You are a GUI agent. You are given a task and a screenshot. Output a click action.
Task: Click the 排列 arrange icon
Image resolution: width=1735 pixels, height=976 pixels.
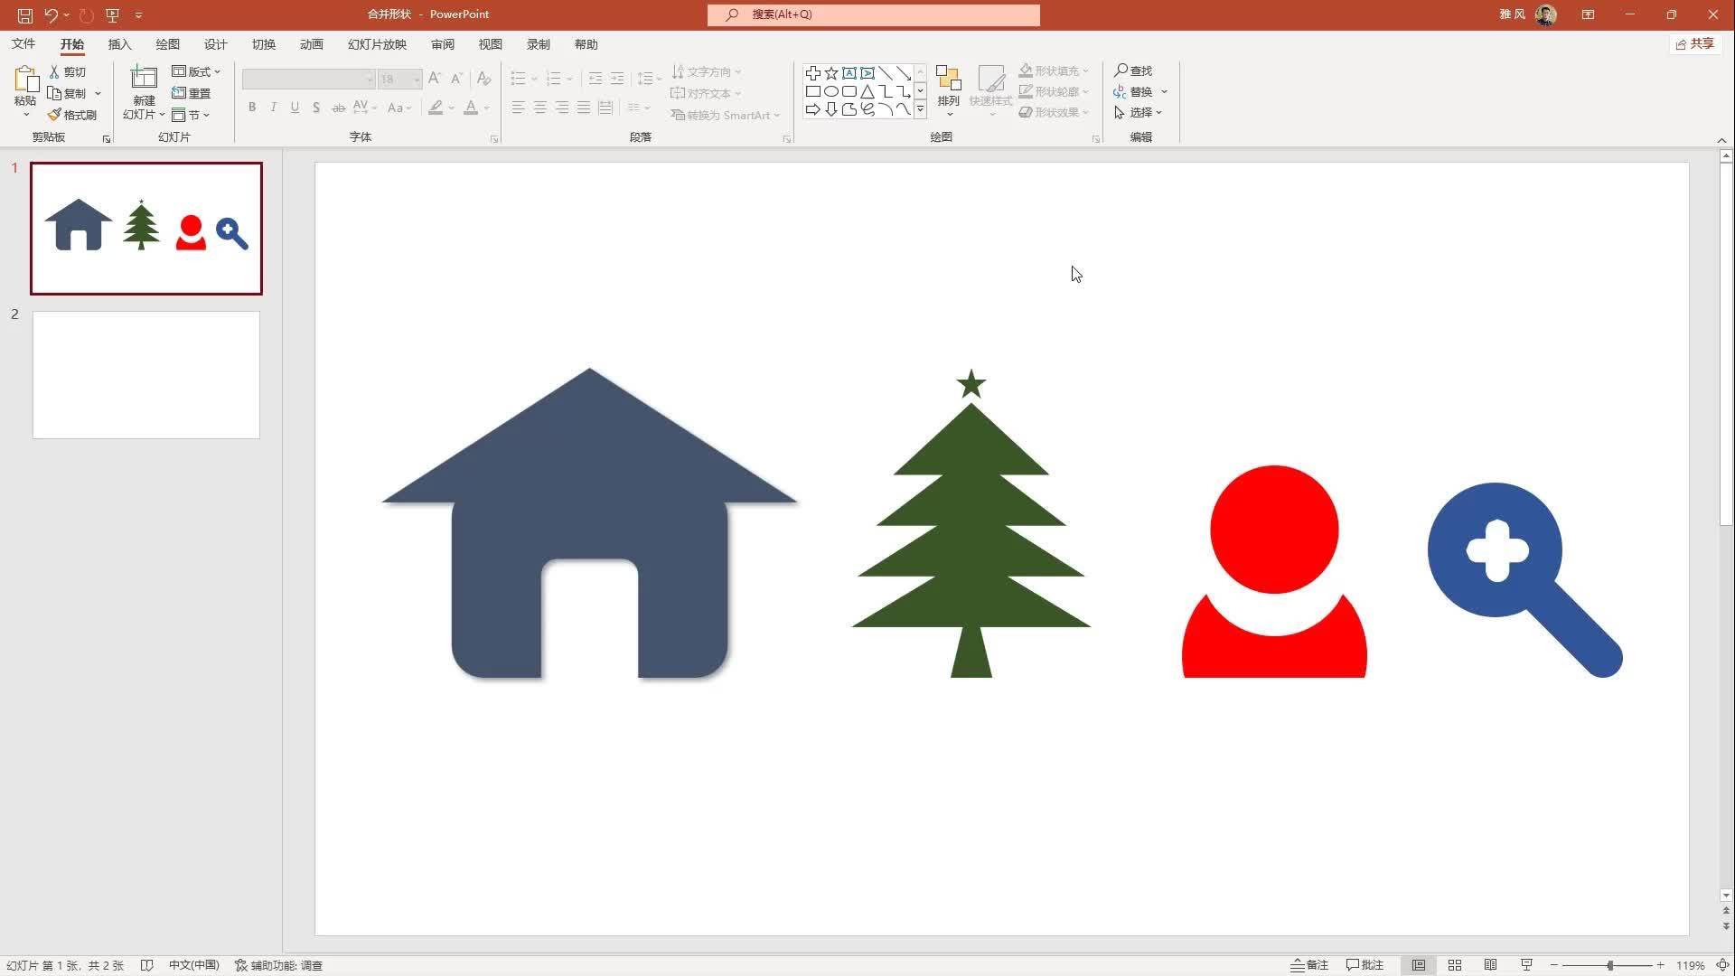pyautogui.click(x=948, y=79)
